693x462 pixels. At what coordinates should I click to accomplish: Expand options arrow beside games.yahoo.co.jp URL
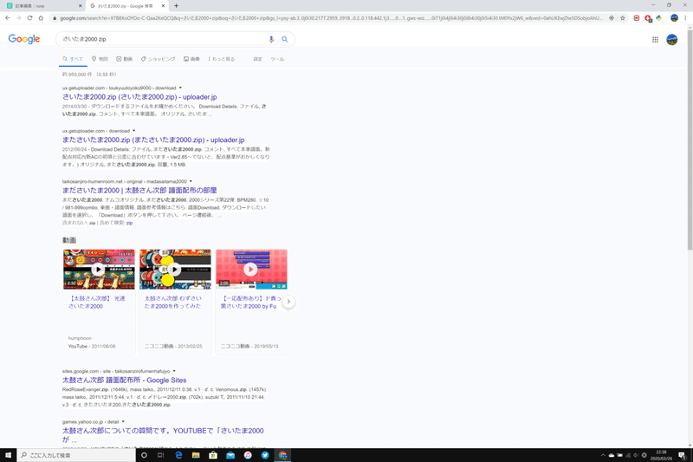tap(123, 421)
